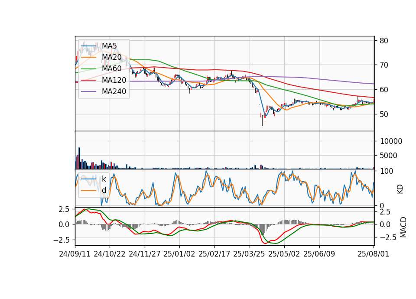Viewport: 416px width, 299px height.
Task: Click the left −2.5 MACD axis tick
Action: tap(61, 240)
